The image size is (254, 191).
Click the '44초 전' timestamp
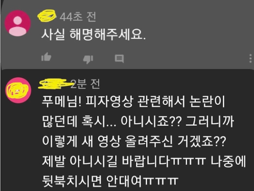[78, 17]
